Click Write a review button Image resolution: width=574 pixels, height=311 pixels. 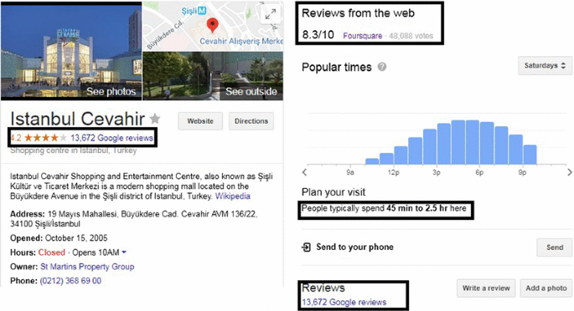coord(486,288)
